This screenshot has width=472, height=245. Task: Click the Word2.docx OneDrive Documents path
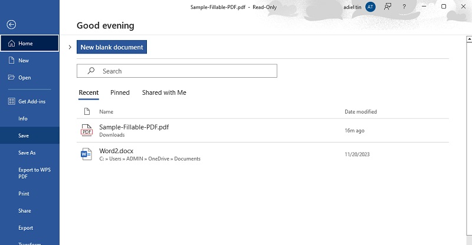coord(150,159)
